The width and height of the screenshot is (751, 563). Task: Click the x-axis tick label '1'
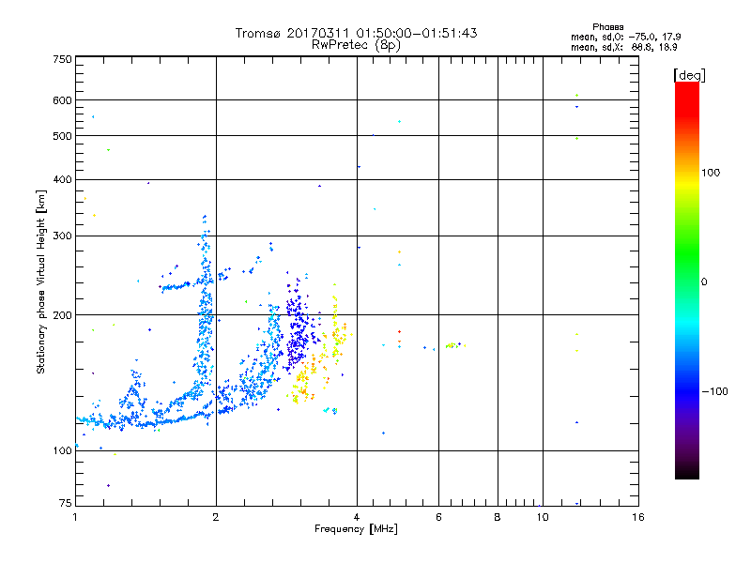[75, 517]
